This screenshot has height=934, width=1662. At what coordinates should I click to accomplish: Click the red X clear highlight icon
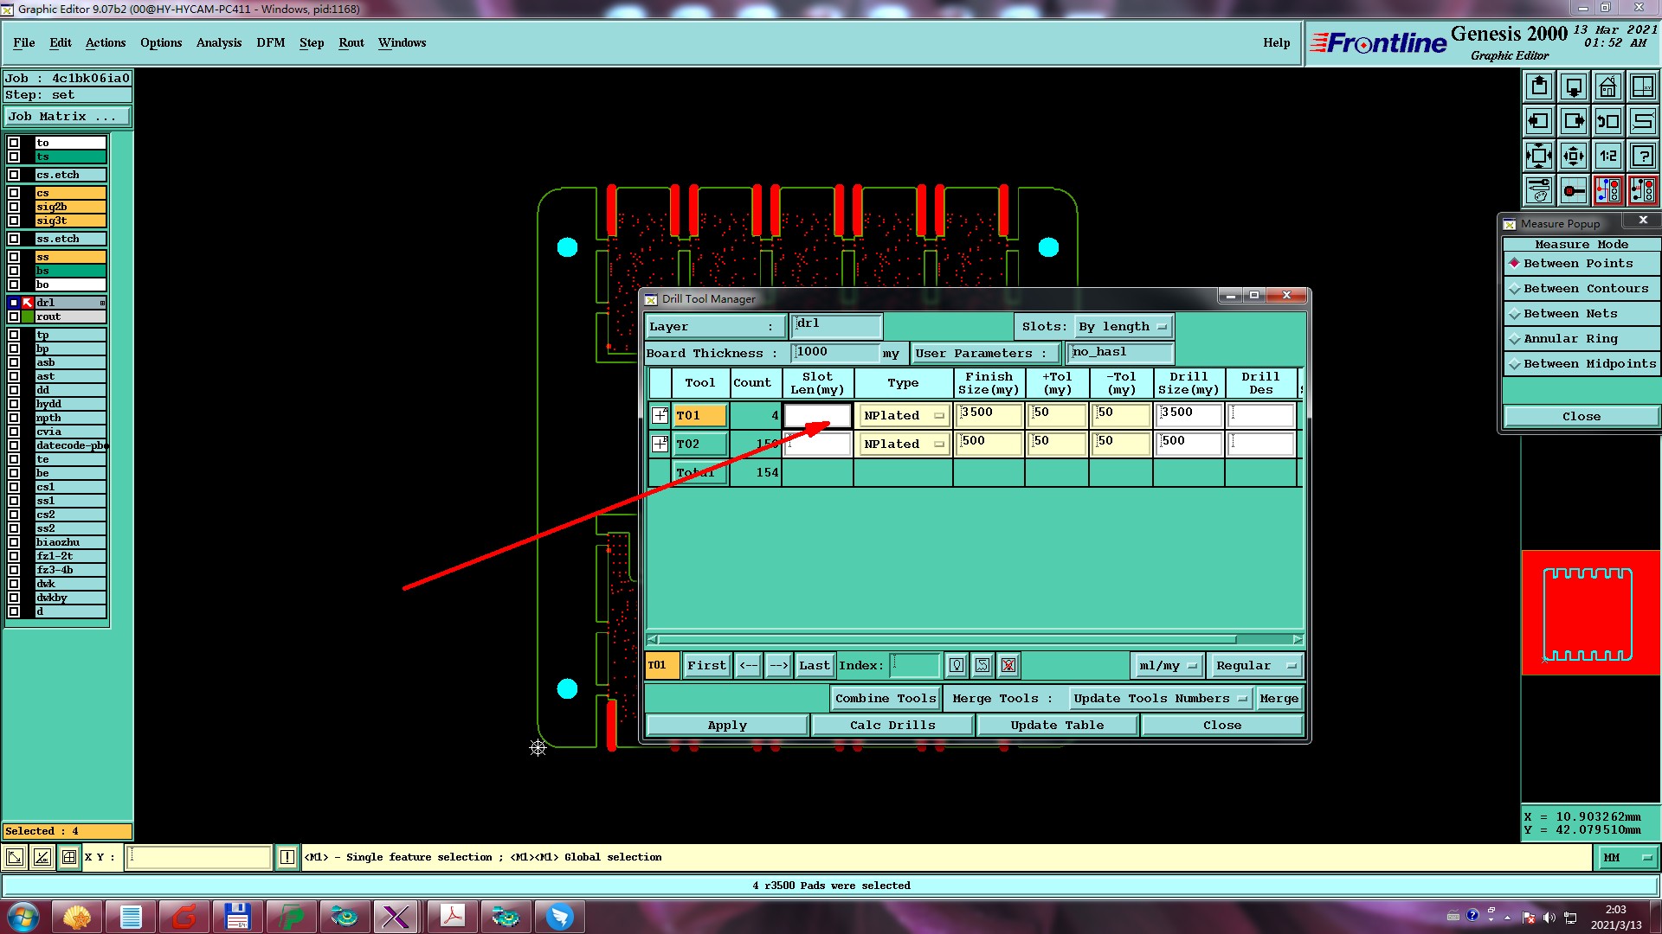click(1008, 665)
